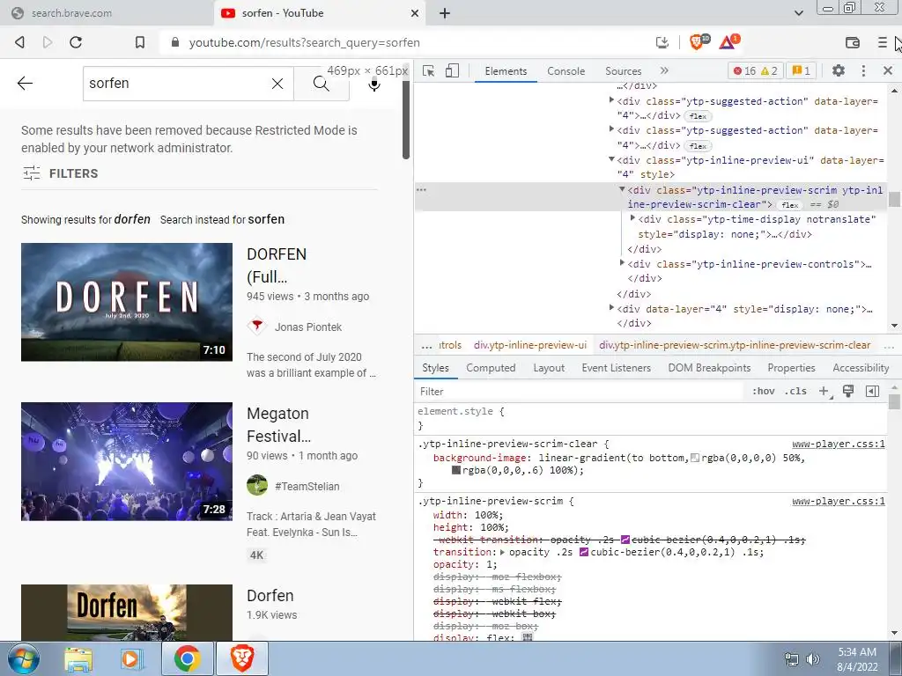Click the browser forward navigation arrow

(48, 42)
